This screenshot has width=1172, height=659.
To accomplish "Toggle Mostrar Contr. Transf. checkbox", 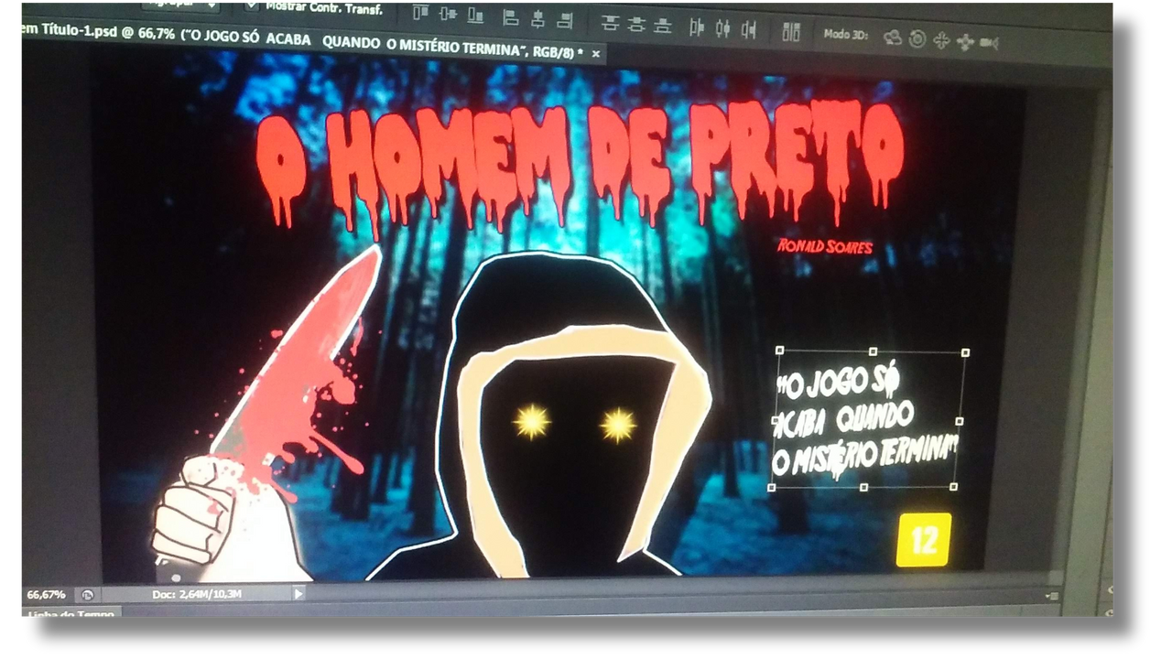I will pos(252,6).
